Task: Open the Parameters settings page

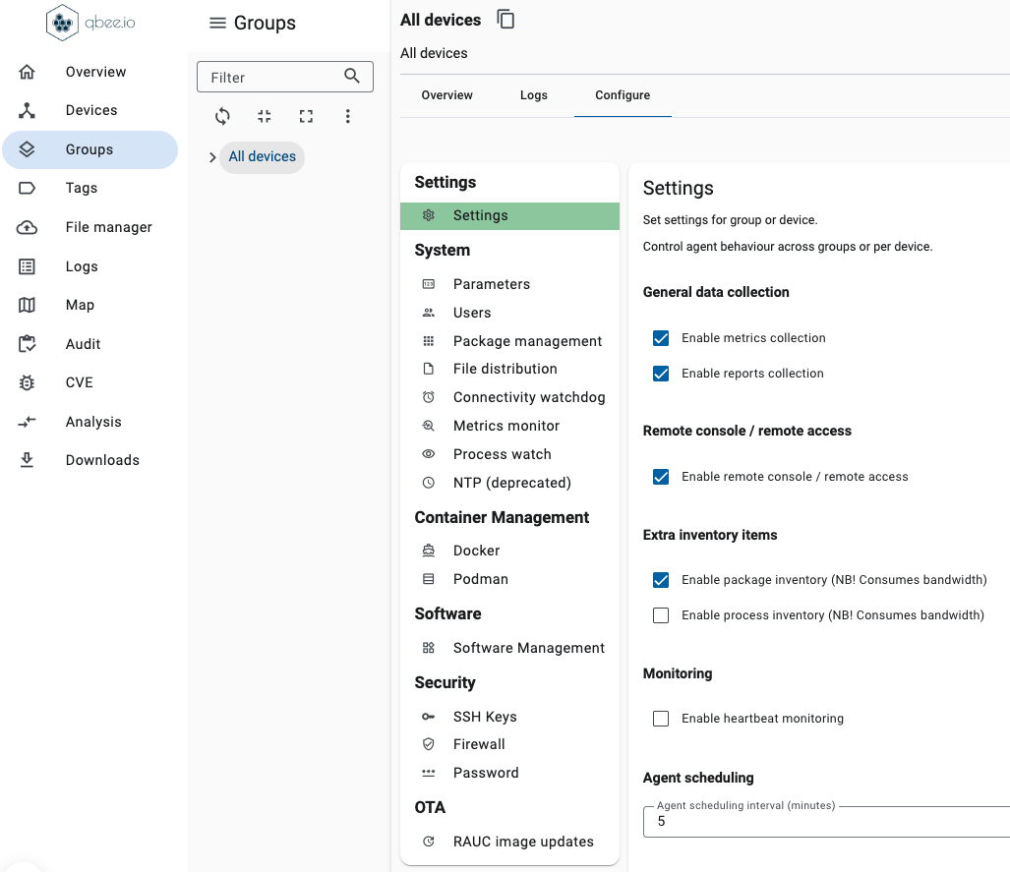Action: (x=492, y=284)
